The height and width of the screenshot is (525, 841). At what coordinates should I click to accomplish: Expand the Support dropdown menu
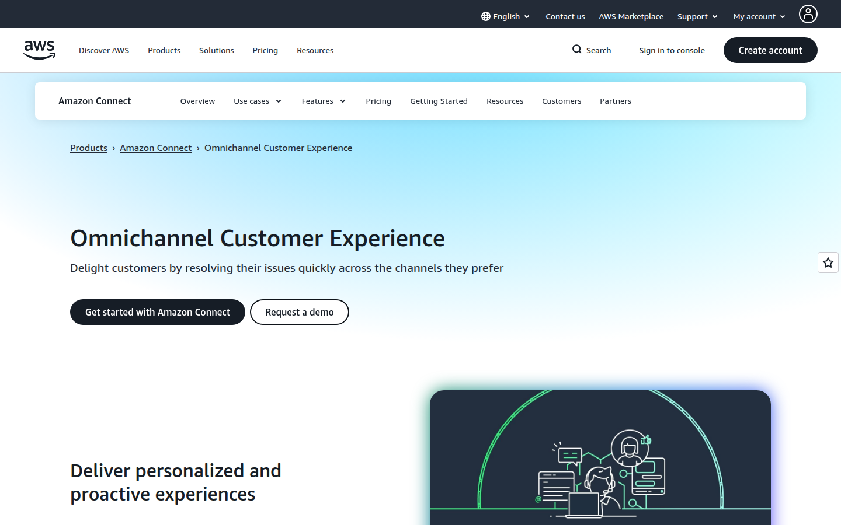(697, 16)
